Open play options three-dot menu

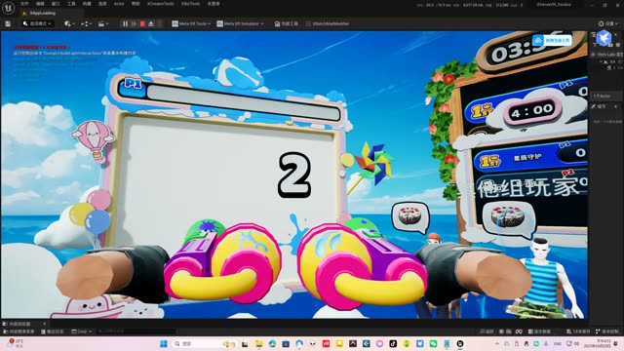160,23
